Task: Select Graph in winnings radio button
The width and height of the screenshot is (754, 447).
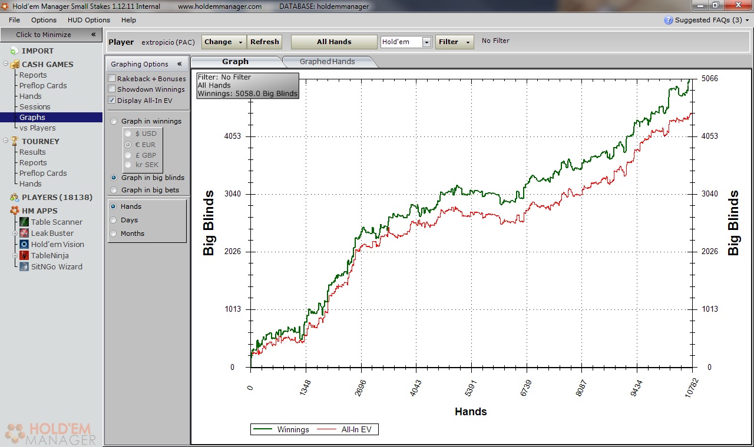Action: tap(114, 121)
